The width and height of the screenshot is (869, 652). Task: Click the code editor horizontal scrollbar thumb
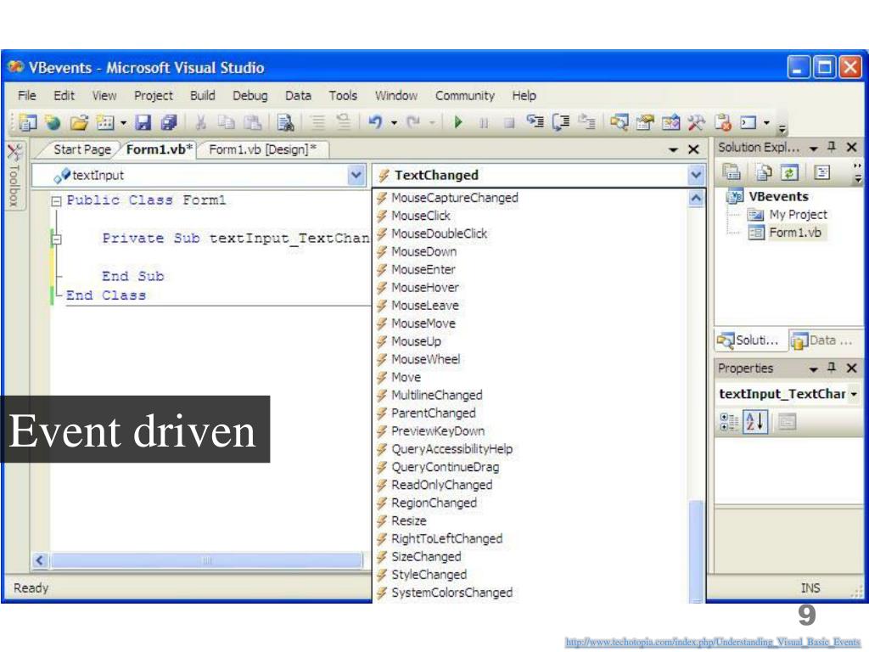click(x=207, y=560)
